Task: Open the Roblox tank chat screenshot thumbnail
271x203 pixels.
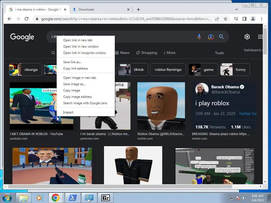Action: 215,166
